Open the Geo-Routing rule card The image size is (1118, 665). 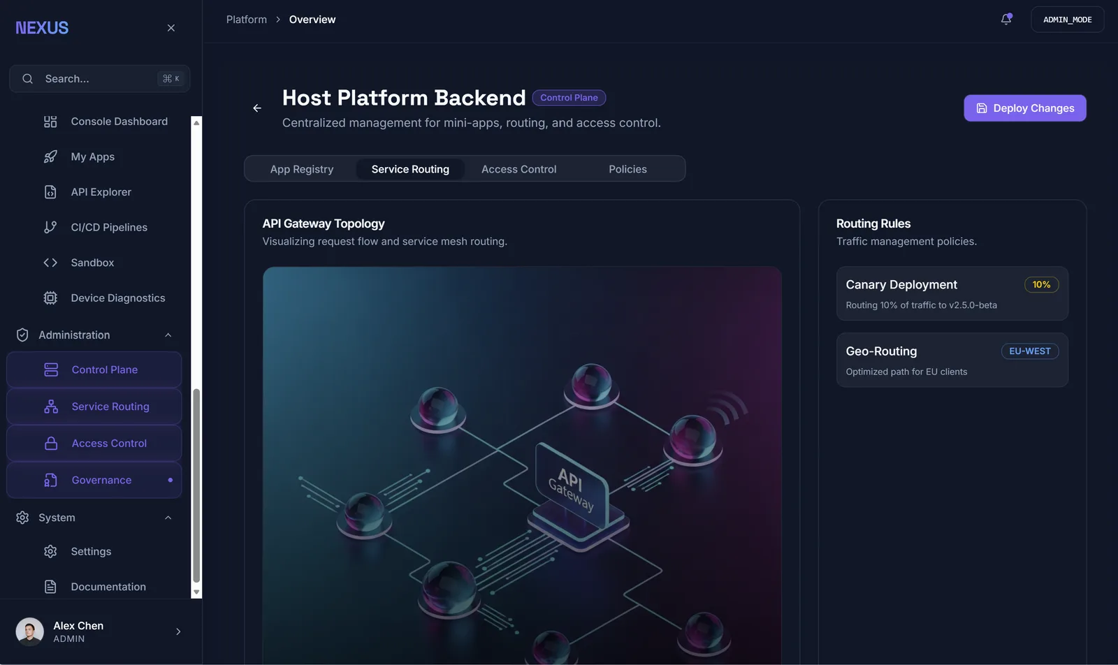[x=952, y=360]
